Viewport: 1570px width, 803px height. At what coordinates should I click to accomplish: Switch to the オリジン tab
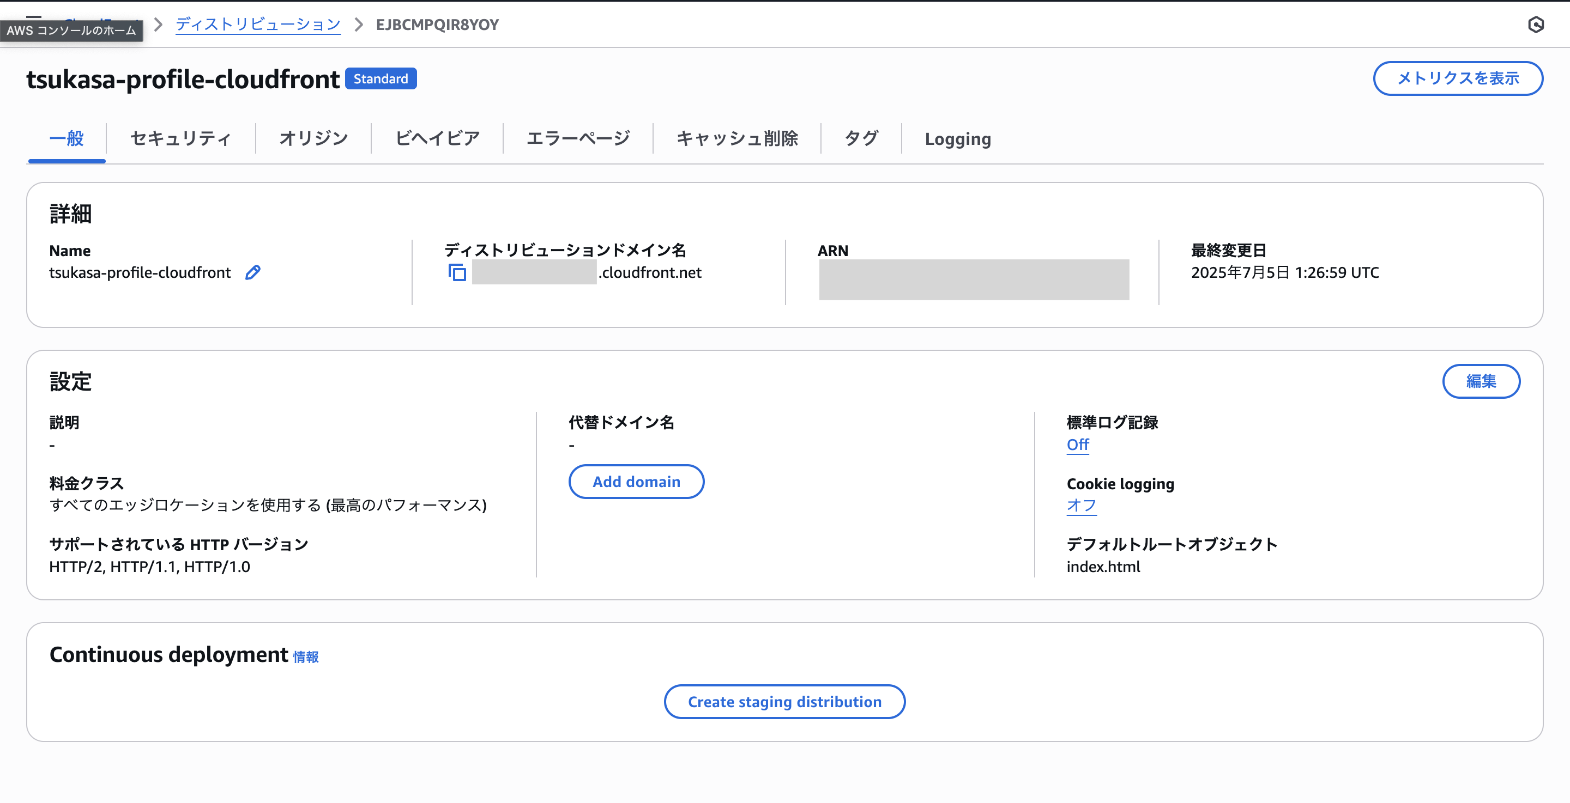point(313,138)
